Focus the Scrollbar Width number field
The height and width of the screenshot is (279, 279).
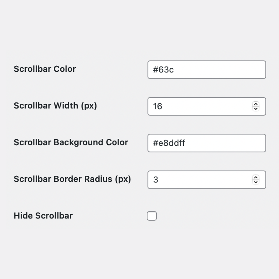(x=207, y=107)
